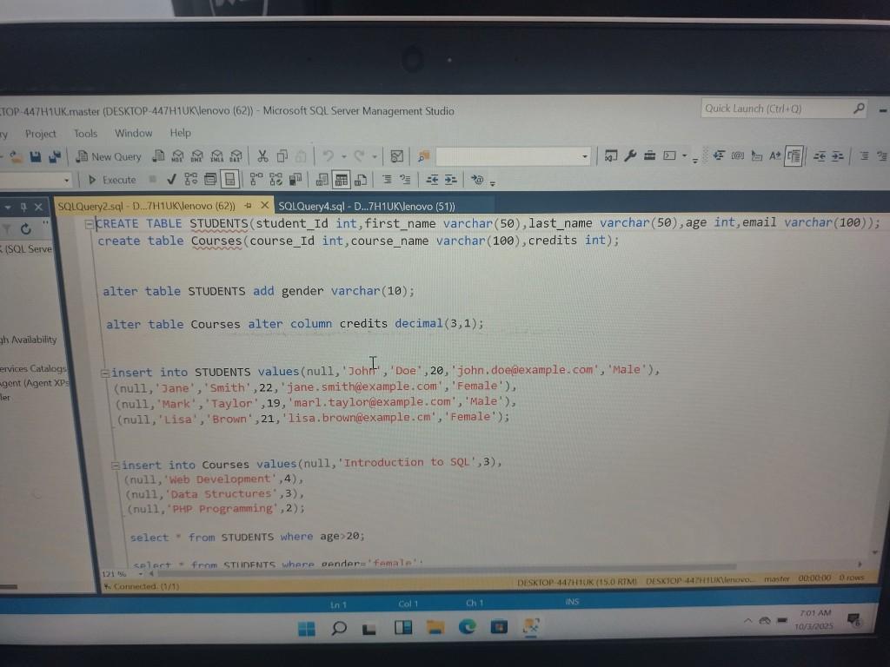
Task: Click the DAX query icon
Action: pyautogui.click(x=236, y=156)
